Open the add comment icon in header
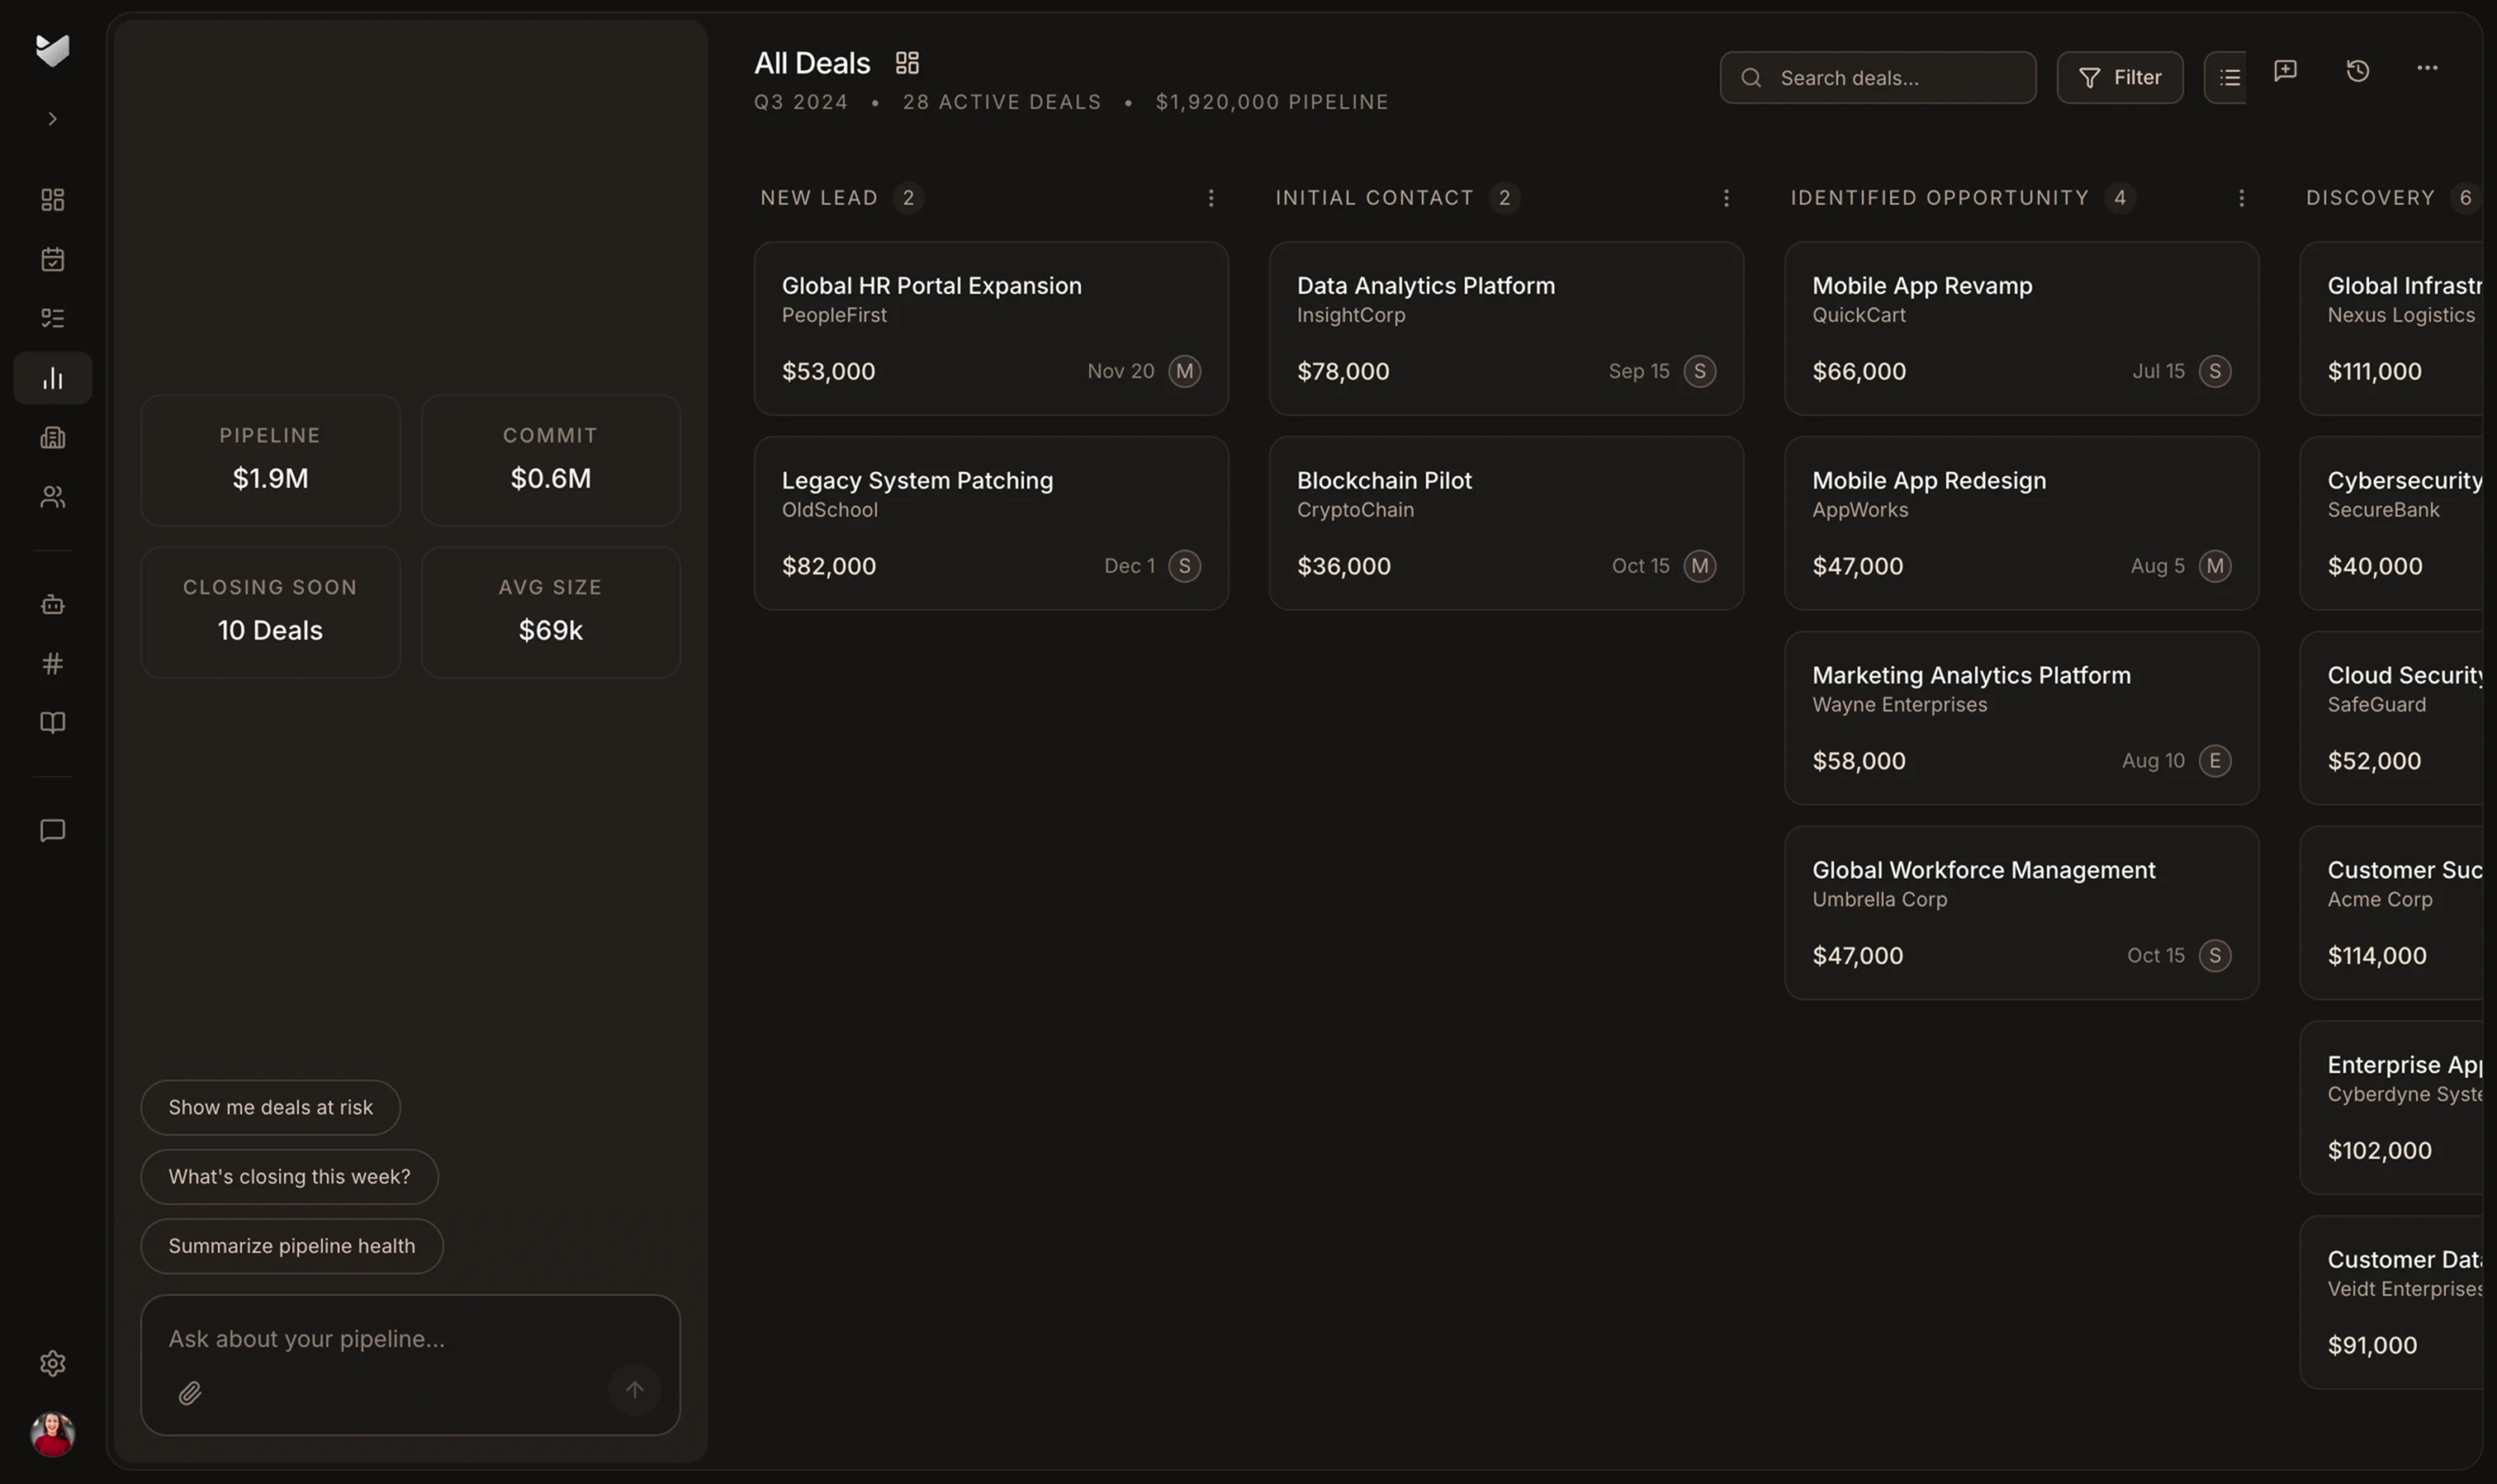The image size is (2497, 1484). coord(2285,70)
